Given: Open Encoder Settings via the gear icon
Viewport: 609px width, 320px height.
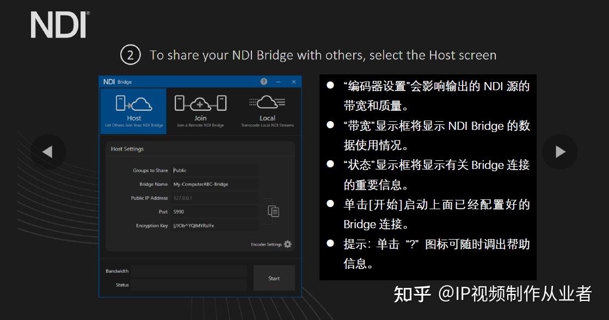Looking at the screenshot, I should [x=289, y=244].
